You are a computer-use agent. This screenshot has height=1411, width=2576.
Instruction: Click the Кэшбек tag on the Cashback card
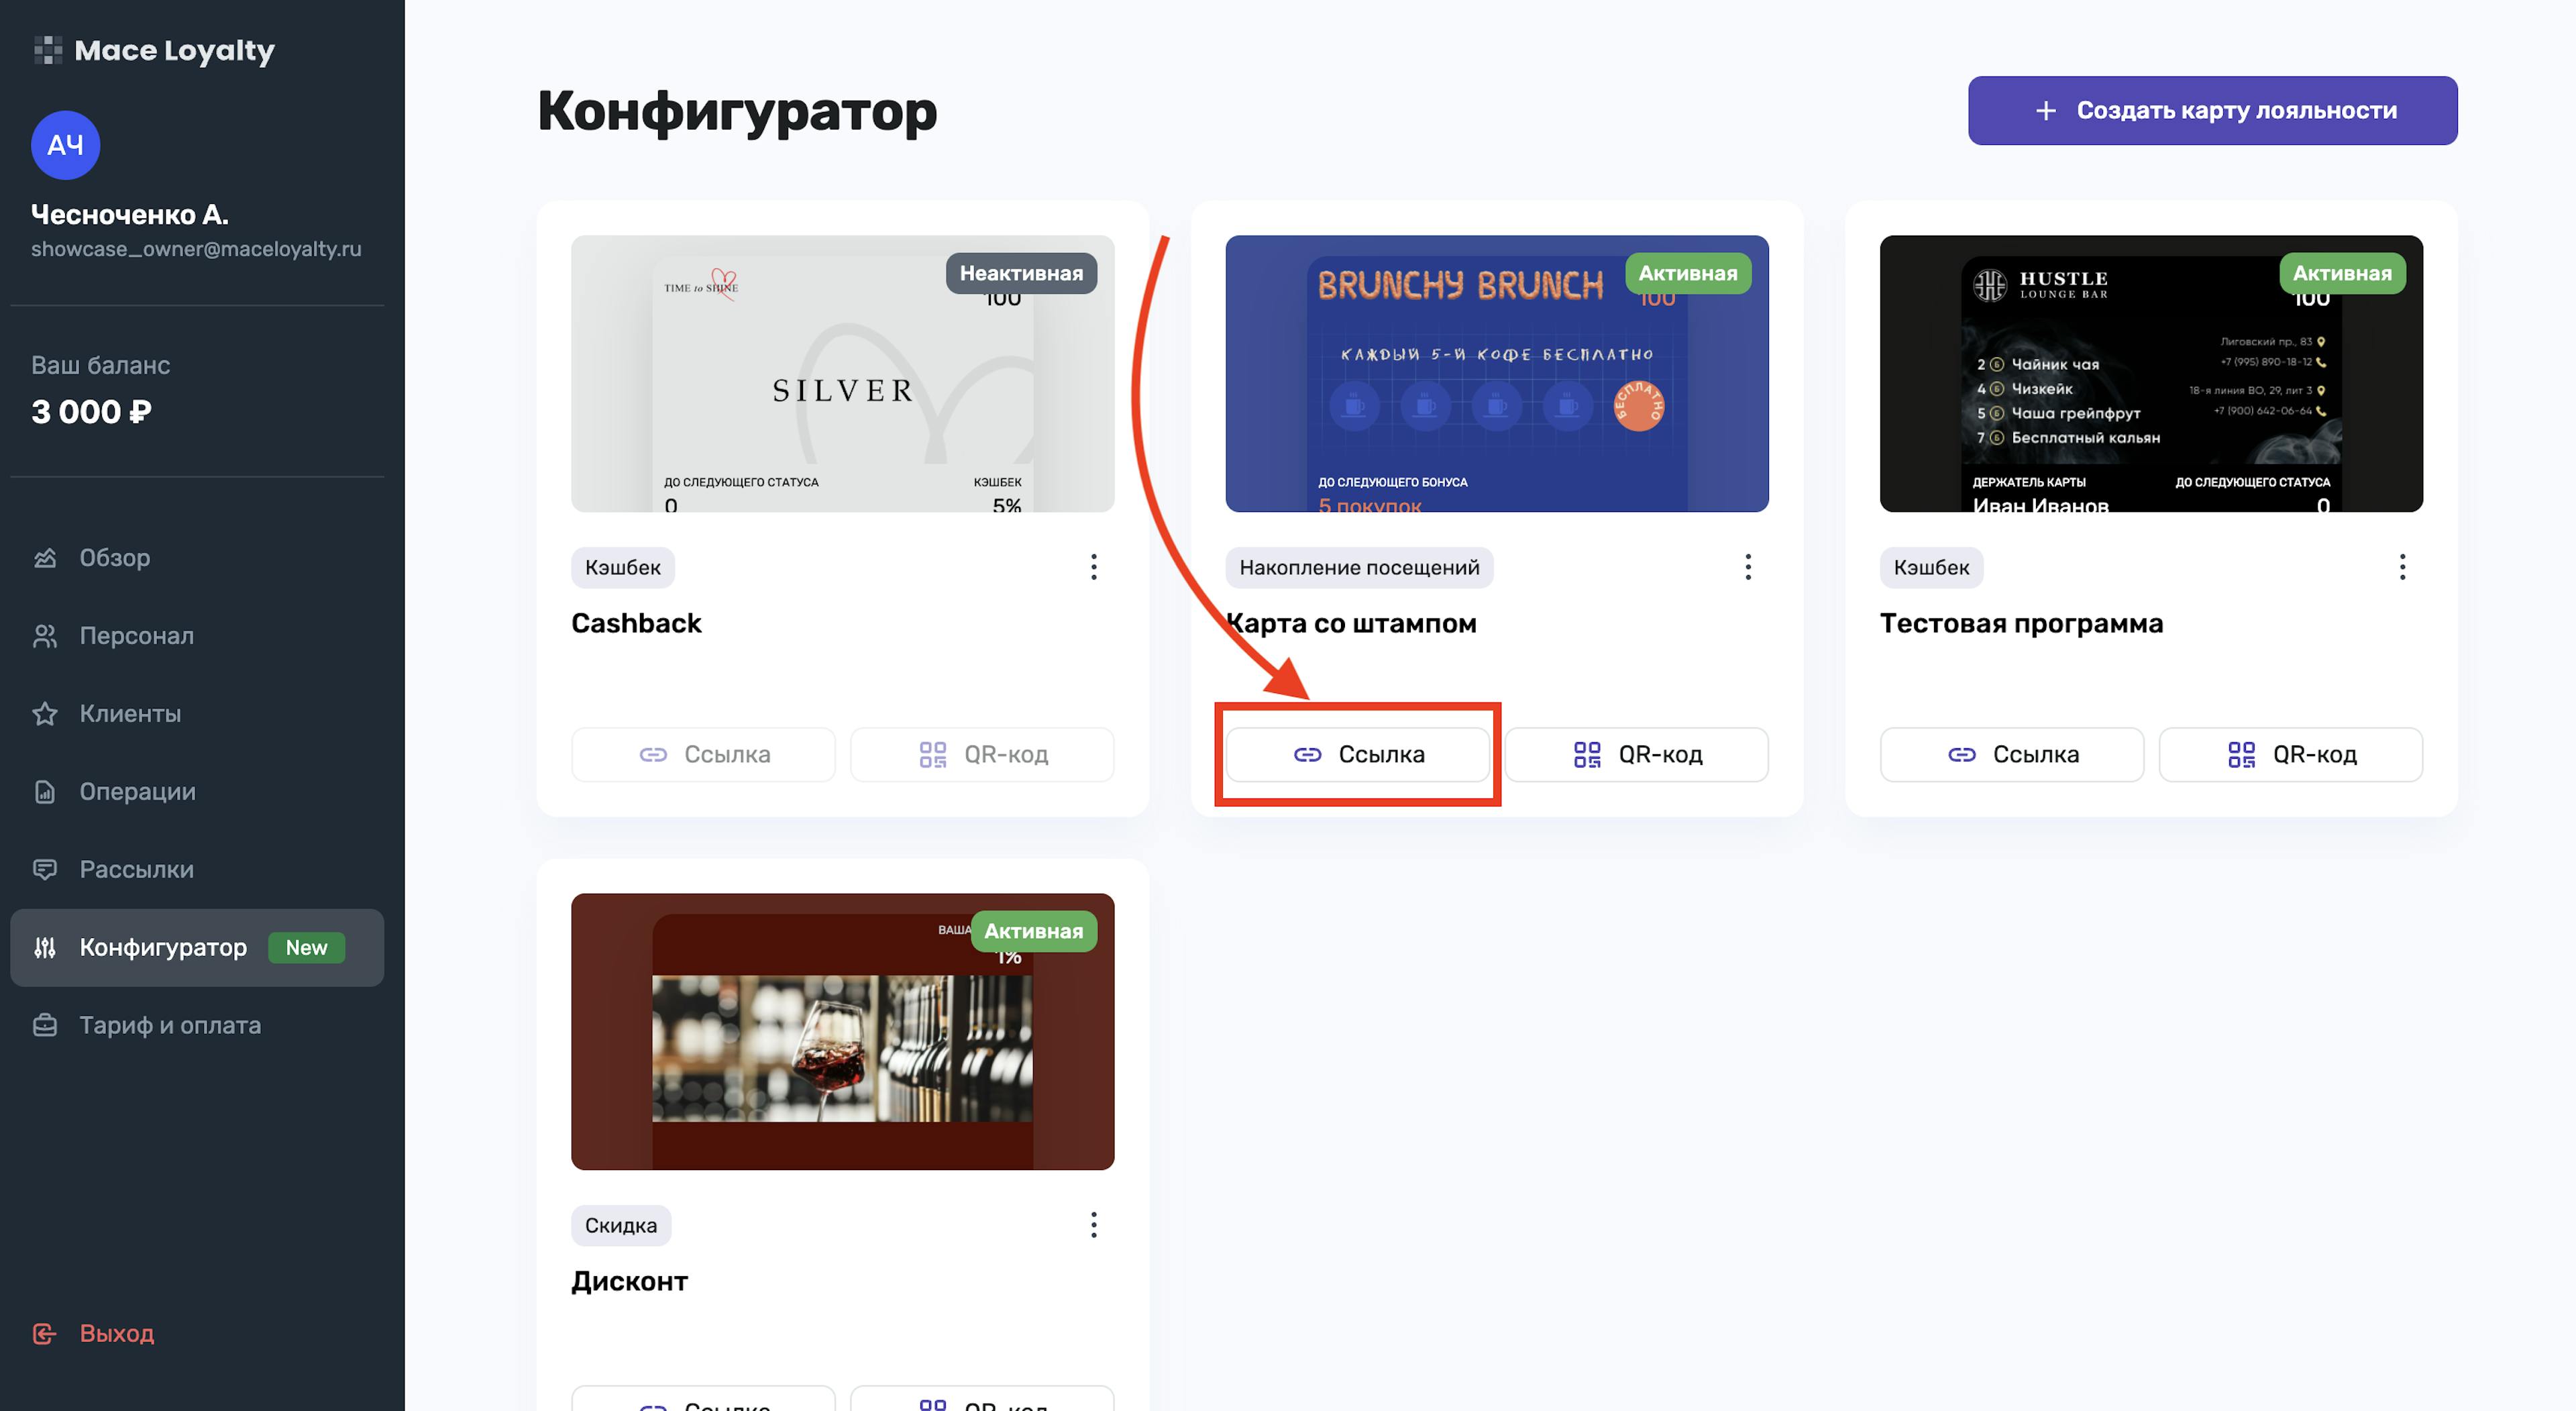622,567
